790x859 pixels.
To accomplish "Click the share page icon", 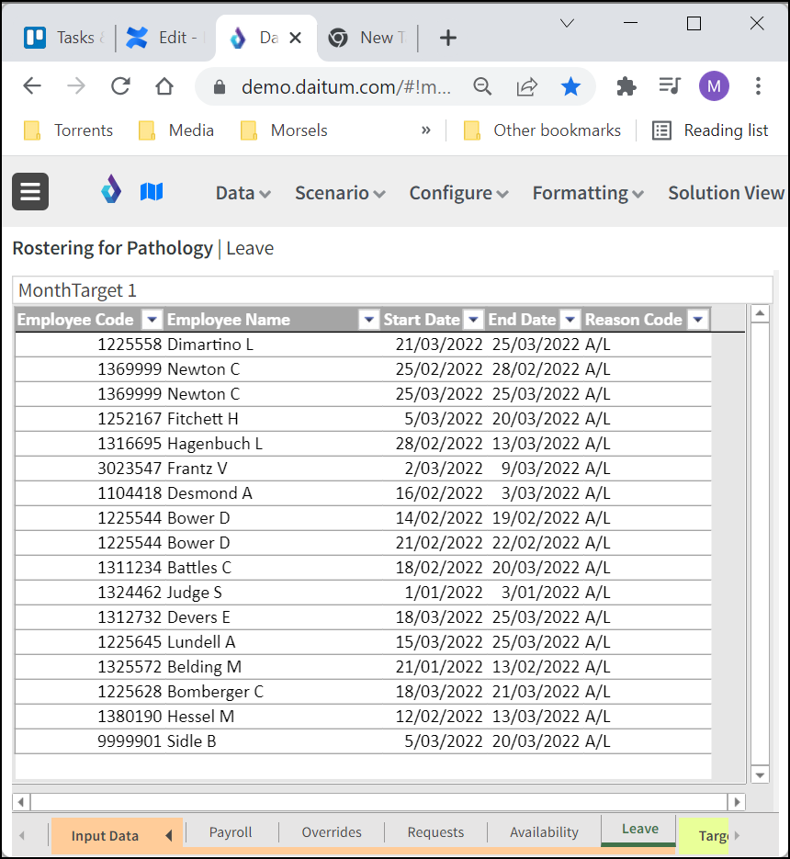I will point(526,86).
